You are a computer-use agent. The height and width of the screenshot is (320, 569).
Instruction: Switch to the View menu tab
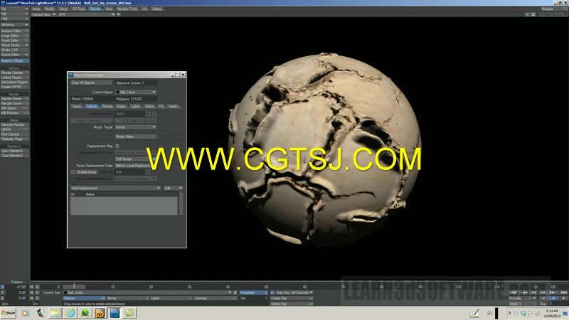109,9
